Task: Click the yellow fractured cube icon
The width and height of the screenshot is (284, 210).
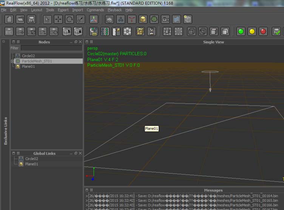Action: pos(140,31)
